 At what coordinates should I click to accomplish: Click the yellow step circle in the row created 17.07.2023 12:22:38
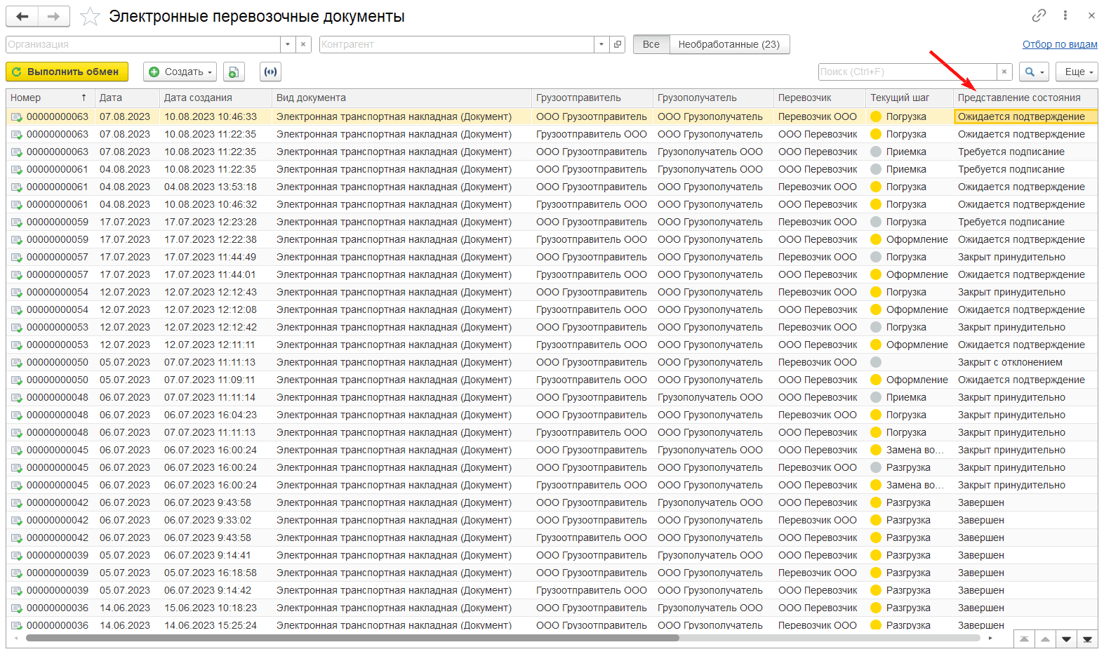tap(876, 239)
